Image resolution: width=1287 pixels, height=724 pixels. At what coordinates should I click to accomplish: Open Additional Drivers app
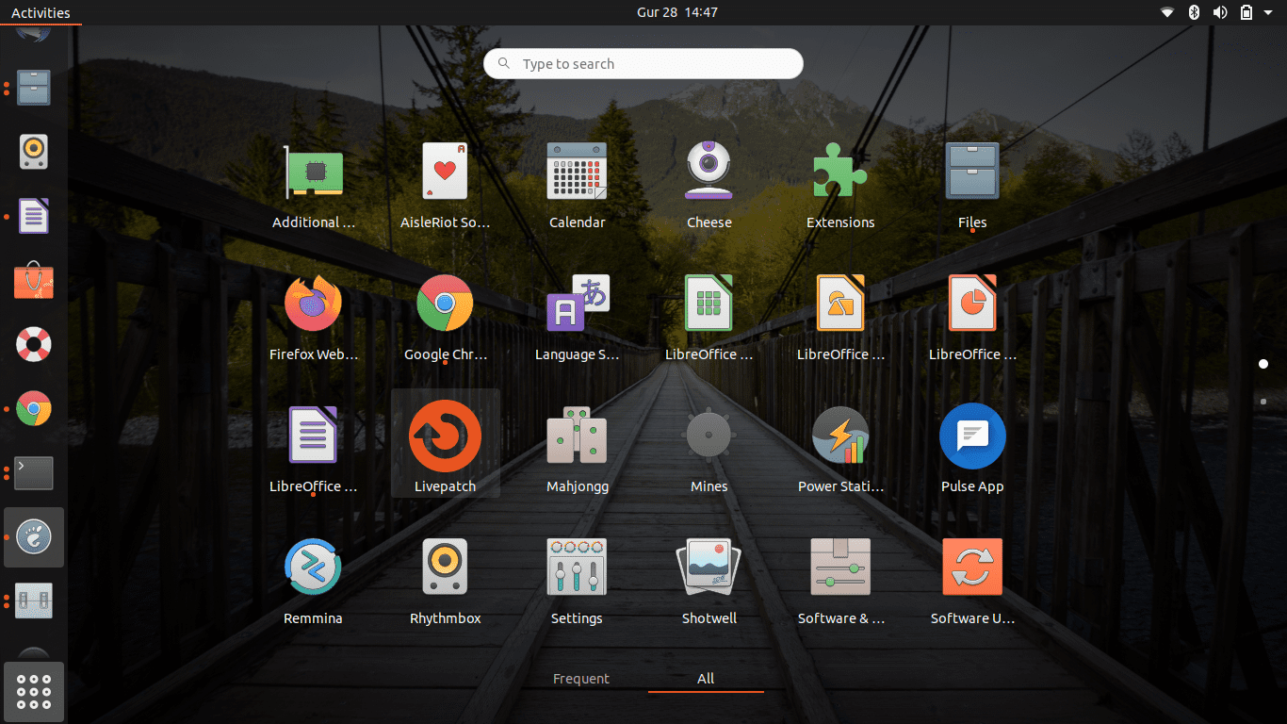point(313,186)
